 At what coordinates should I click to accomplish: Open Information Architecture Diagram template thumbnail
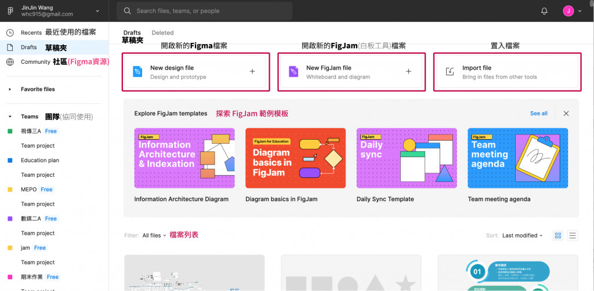[184, 158]
